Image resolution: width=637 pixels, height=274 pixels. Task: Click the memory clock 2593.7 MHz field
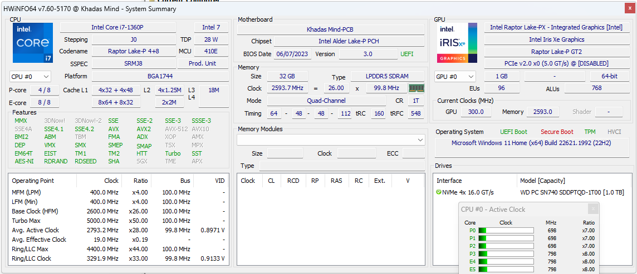(x=287, y=88)
